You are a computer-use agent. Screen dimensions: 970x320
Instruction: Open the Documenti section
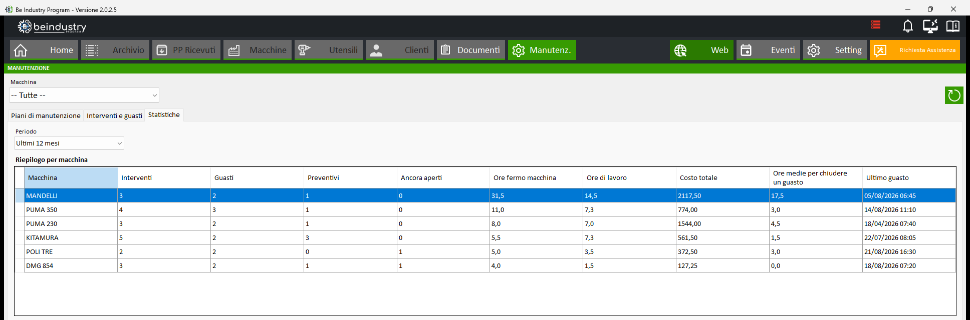[471, 50]
